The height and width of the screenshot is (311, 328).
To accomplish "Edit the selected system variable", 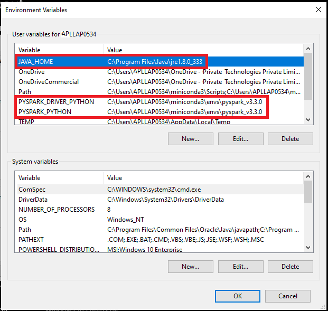I will 240,267.
